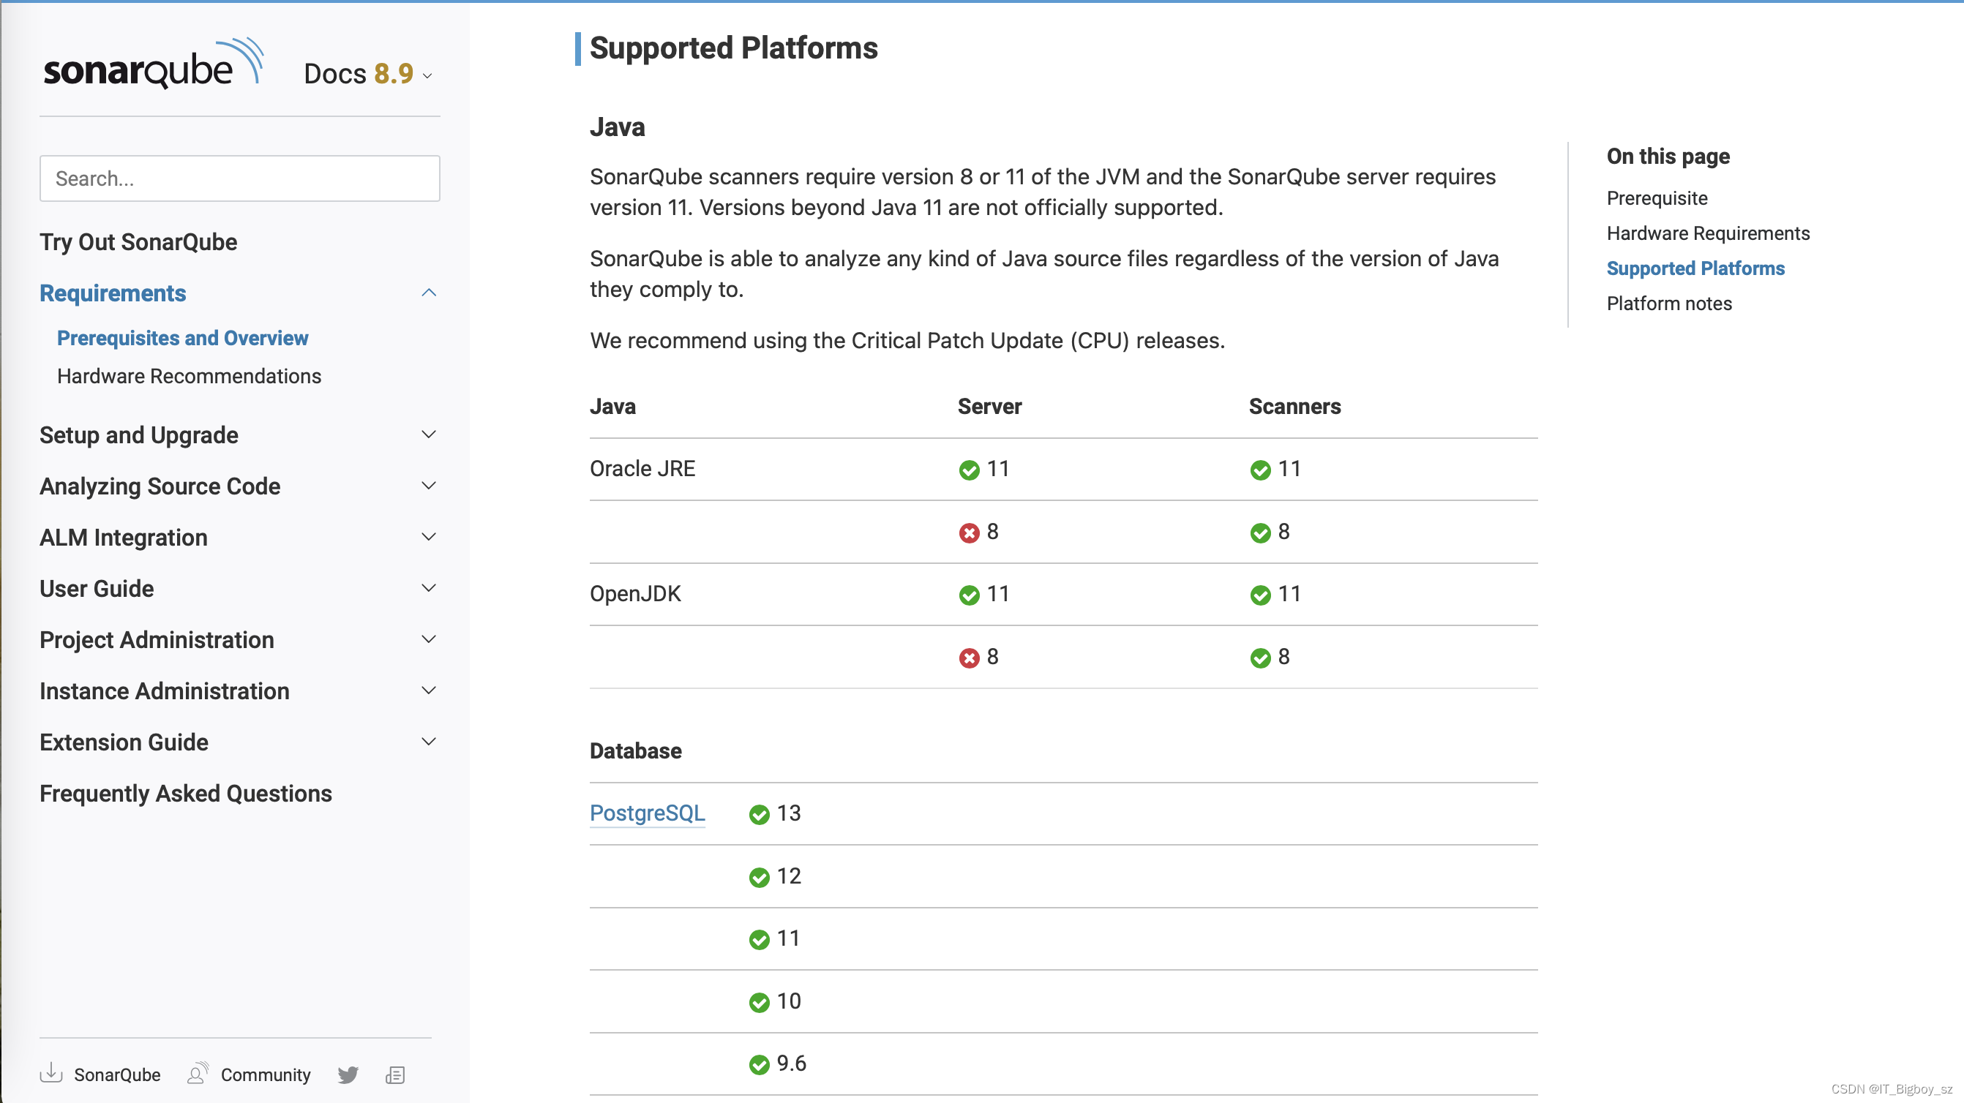Image resolution: width=1964 pixels, height=1103 pixels.
Task: Open User Guide section
Action: click(x=97, y=588)
